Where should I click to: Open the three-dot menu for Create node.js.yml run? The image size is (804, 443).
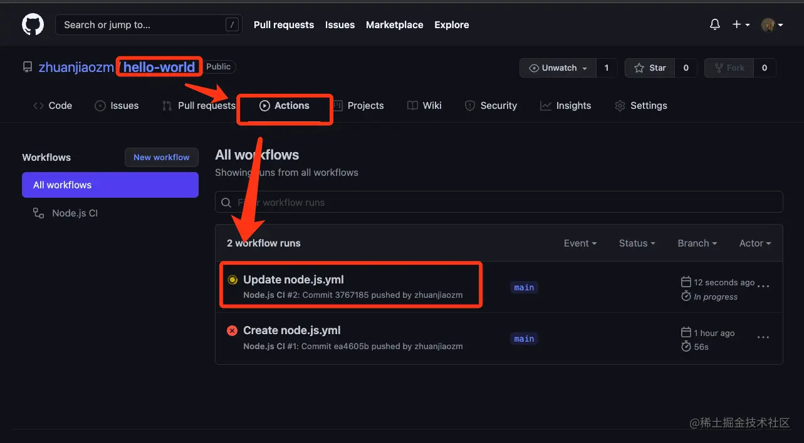coord(763,337)
